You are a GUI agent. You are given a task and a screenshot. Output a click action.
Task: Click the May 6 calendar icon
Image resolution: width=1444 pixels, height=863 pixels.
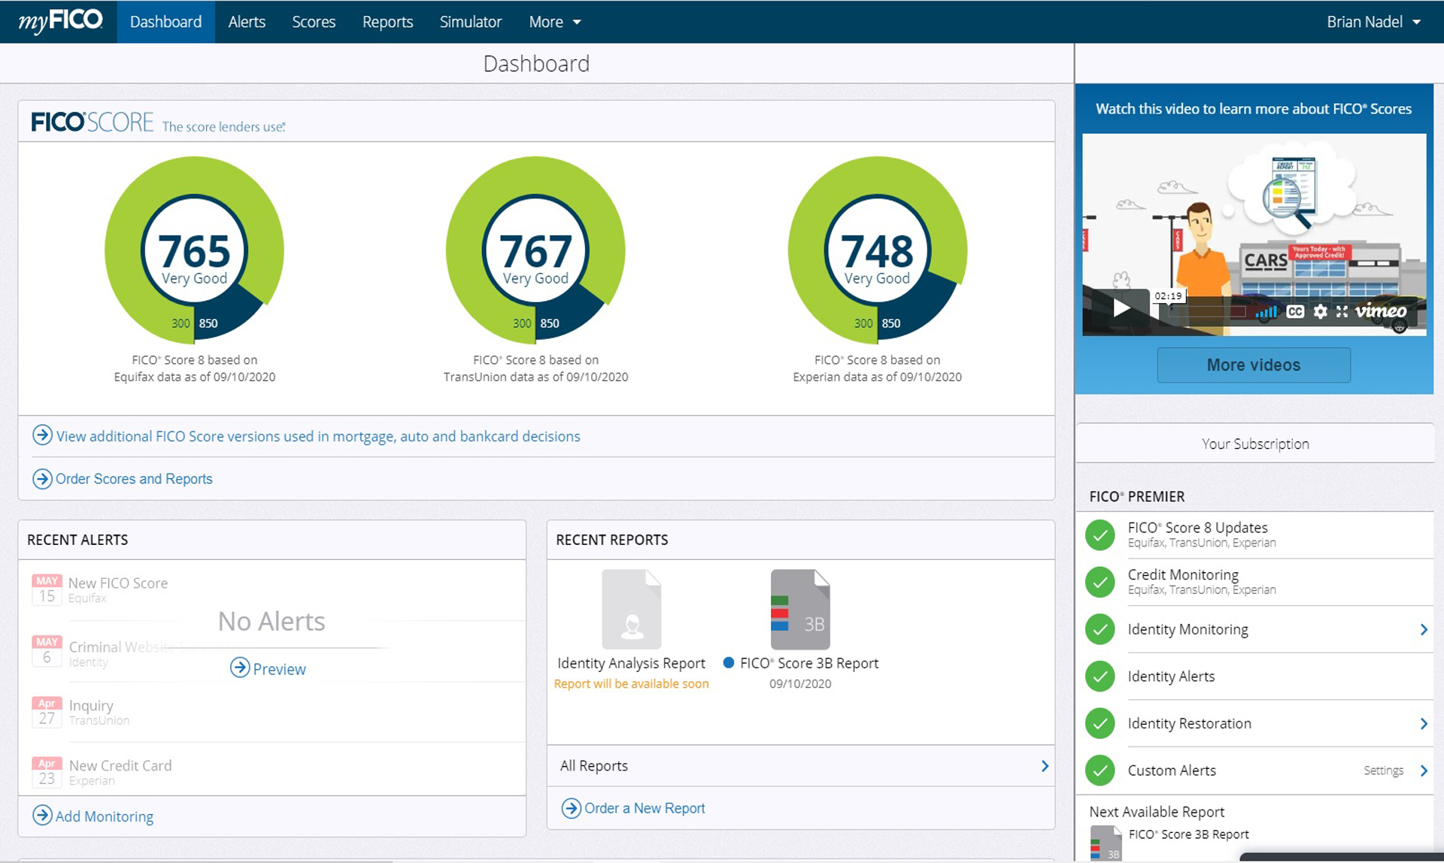coord(47,650)
